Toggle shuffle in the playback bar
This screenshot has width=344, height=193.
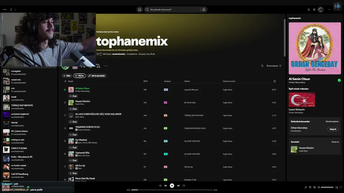tap(160, 185)
